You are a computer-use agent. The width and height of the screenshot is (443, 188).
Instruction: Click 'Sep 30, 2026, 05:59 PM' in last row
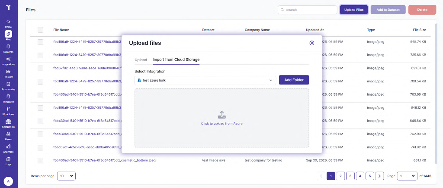tap(324, 161)
